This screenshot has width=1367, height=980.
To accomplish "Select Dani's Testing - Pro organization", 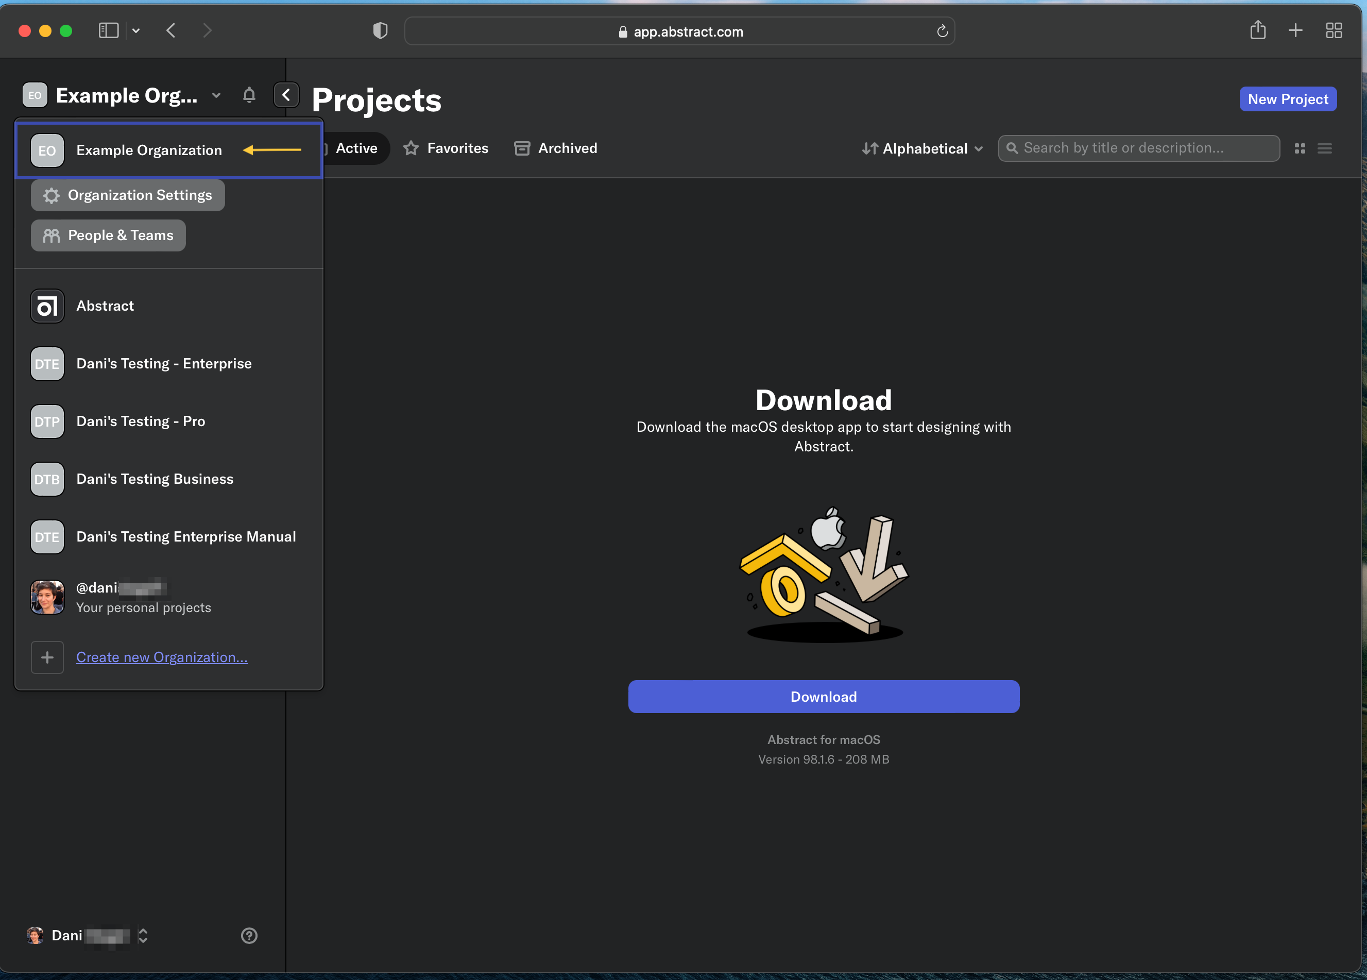I will [169, 421].
